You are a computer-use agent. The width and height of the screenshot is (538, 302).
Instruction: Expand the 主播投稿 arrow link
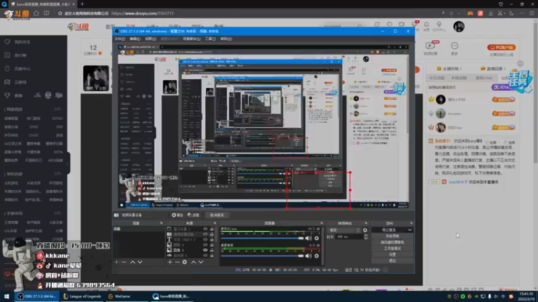point(461,68)
